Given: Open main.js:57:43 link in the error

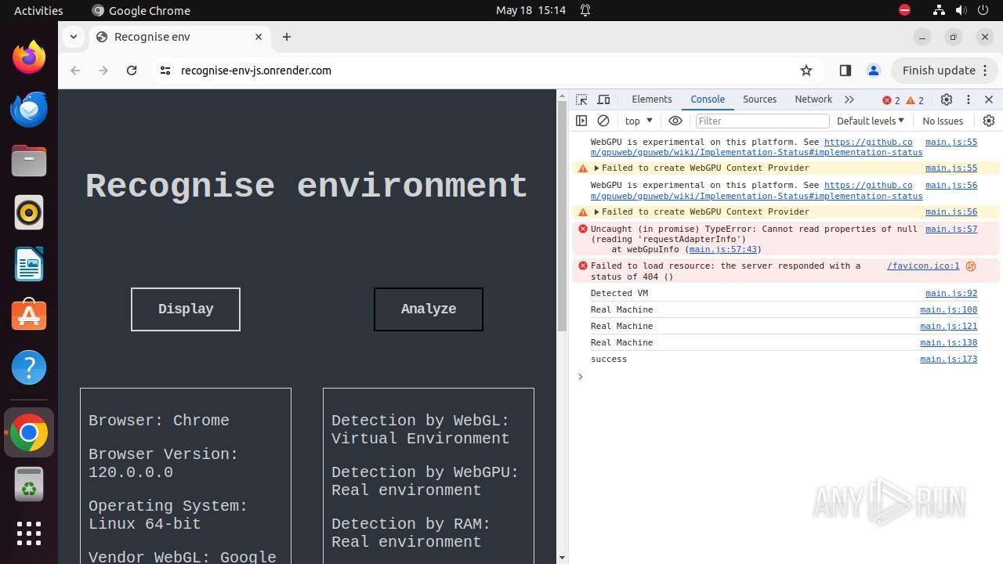Looking at the screenshot, I should coord(723,250).
